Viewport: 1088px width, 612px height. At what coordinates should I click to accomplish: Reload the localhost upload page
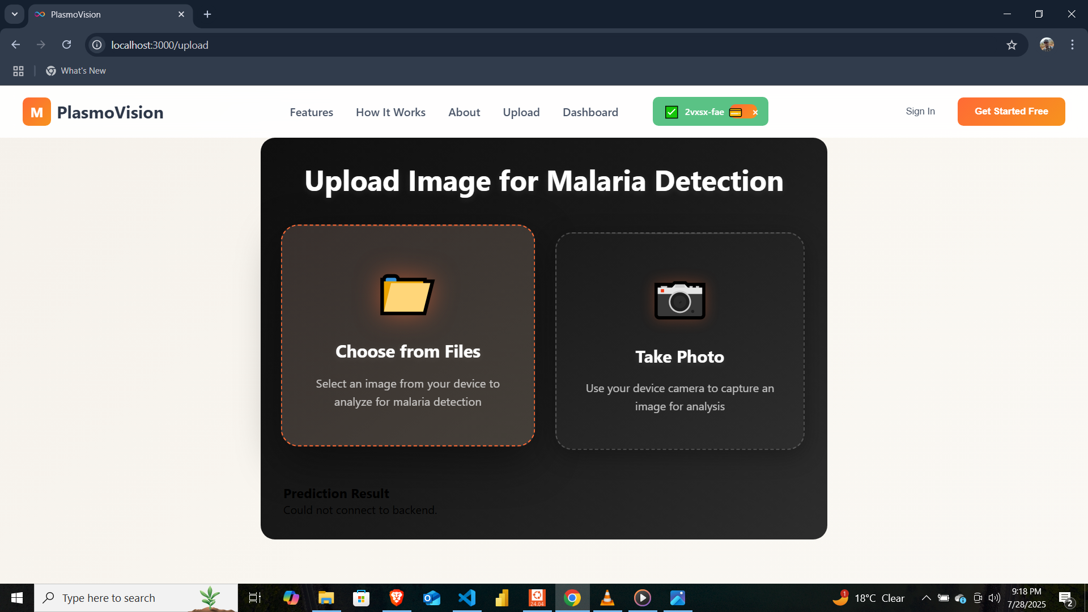(66, 45)
